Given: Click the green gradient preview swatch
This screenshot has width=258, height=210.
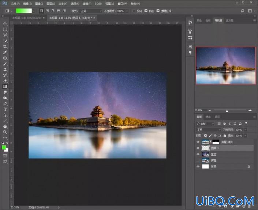Looking at the screenshot, I should pyautogui.click(x=24, y=11).
